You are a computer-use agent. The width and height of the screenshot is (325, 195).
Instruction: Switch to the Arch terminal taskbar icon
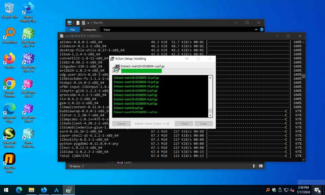click(x=56, y=190)
